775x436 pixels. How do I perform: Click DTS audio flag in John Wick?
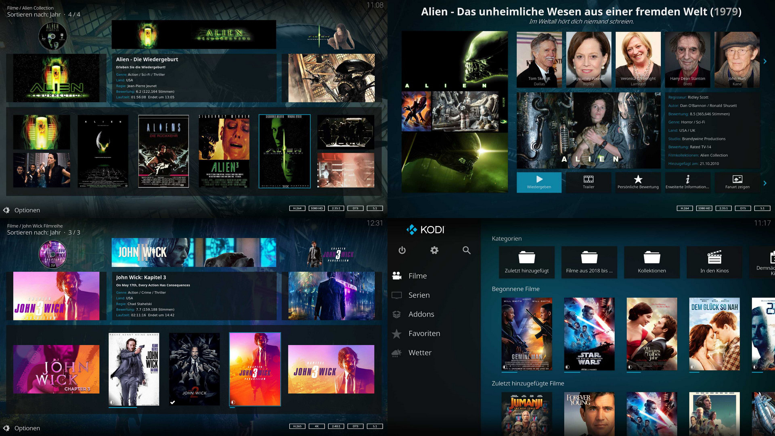[x=355, y=426]
